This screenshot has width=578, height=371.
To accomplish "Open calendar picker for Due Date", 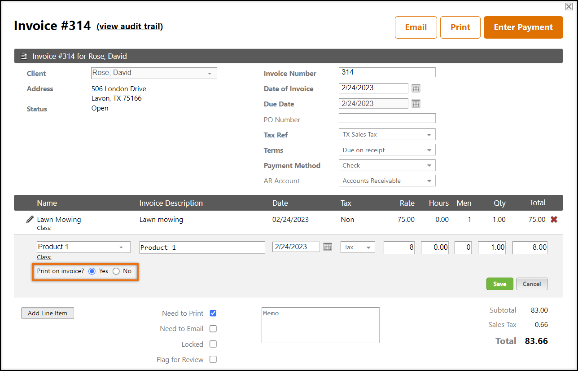I will (416, 104).
